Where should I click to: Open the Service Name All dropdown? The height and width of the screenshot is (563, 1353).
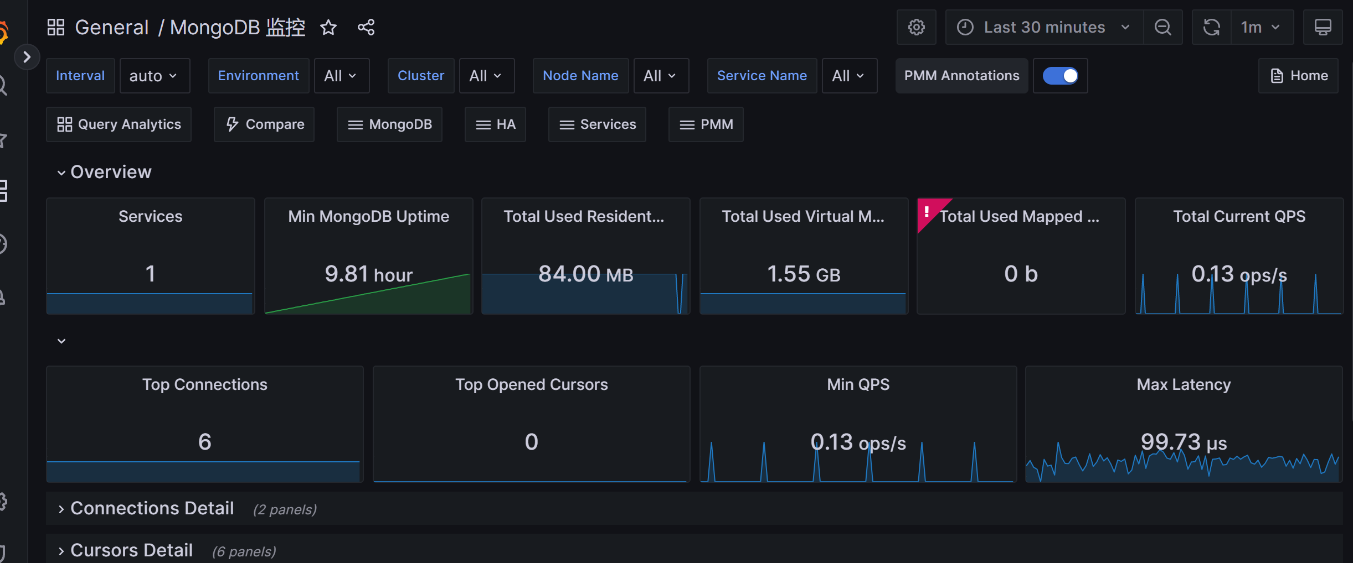[850, 76]
